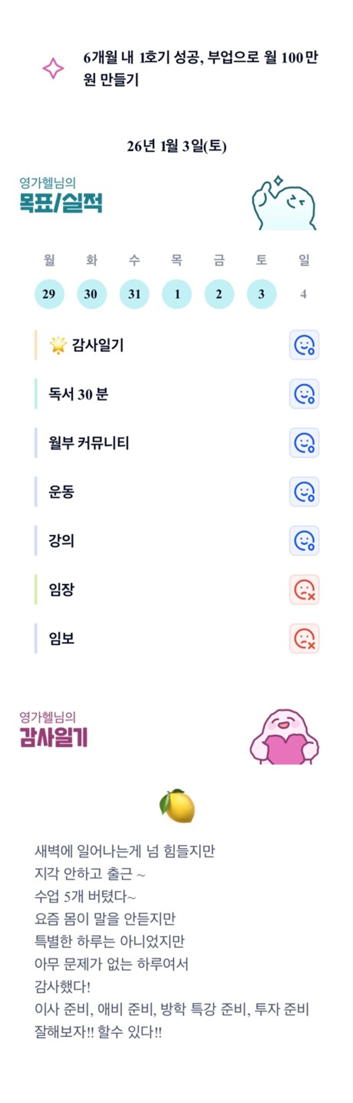
Task: Toggle the 임보 red sad-face status
Action: pos(304,638)
